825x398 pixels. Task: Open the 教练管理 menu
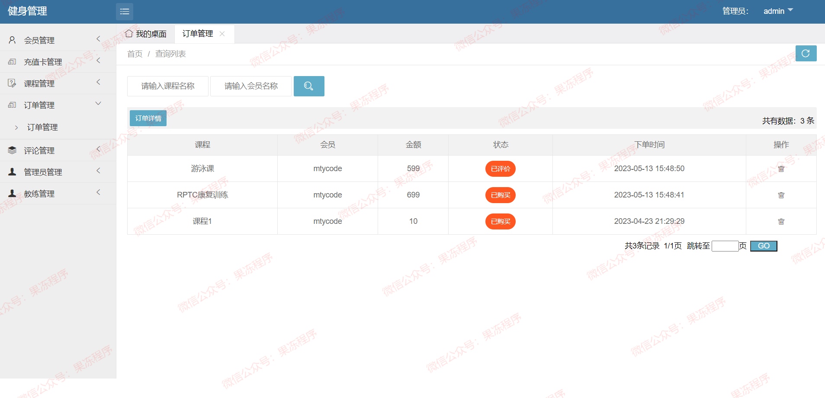[58, 194]
